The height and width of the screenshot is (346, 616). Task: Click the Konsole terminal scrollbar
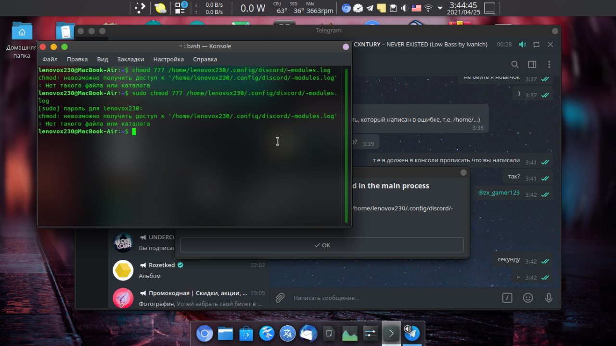(346, 146)
